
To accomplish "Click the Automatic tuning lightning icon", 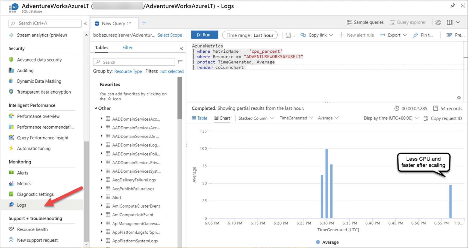I will pyautogui.click(x=11, y=148).
